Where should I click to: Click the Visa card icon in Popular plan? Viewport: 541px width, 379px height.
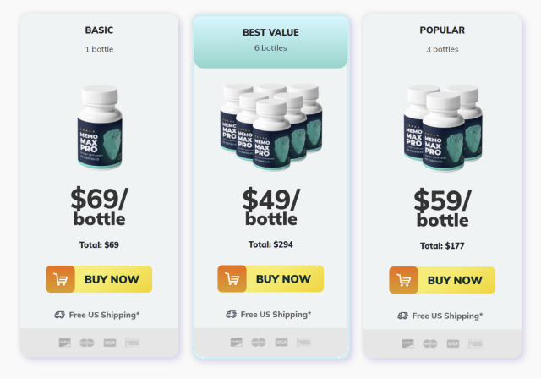pos(453,343)
